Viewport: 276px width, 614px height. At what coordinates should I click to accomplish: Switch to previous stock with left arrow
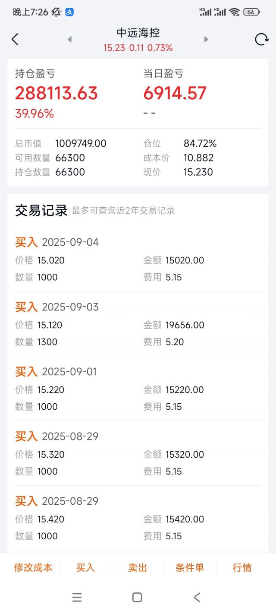coord(70,39)
